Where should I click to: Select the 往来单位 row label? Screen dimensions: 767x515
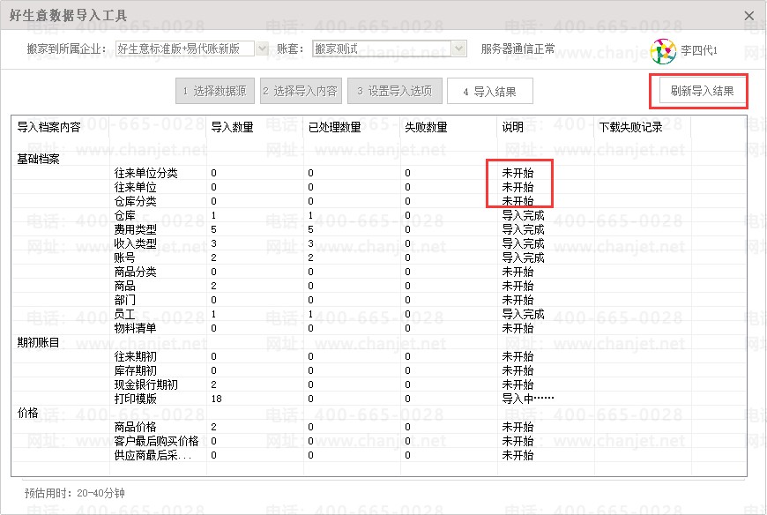point(136,187)
